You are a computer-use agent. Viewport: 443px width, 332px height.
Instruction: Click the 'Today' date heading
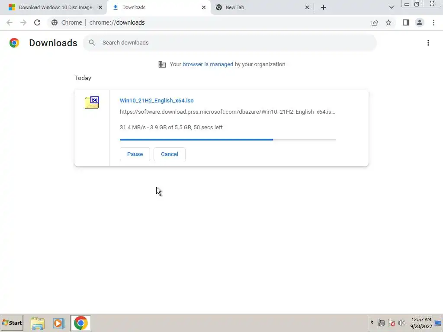click(x=83, y=78)
